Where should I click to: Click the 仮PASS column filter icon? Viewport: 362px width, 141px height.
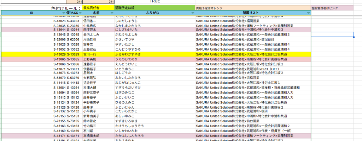pos(80,13)
